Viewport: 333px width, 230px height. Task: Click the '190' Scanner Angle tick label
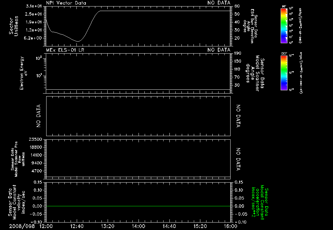(238, 53)
